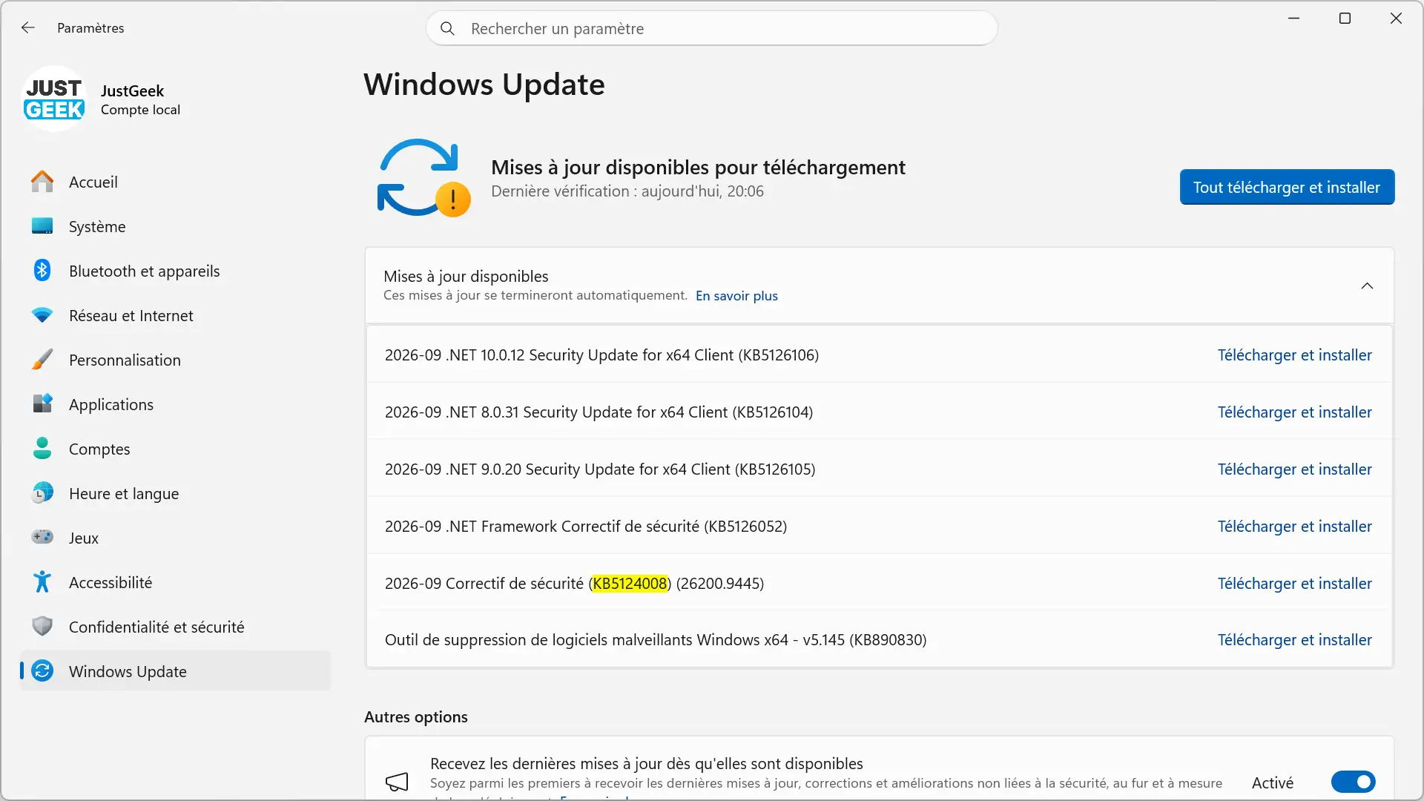Click the Autres options heading
The width and height of the screenshot is (1424, 801).
point(415,717)
